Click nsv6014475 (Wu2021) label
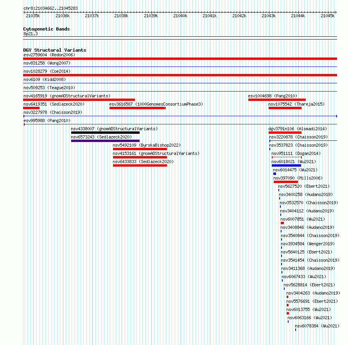This screenshot has height=345, width=348. (295, 170)
